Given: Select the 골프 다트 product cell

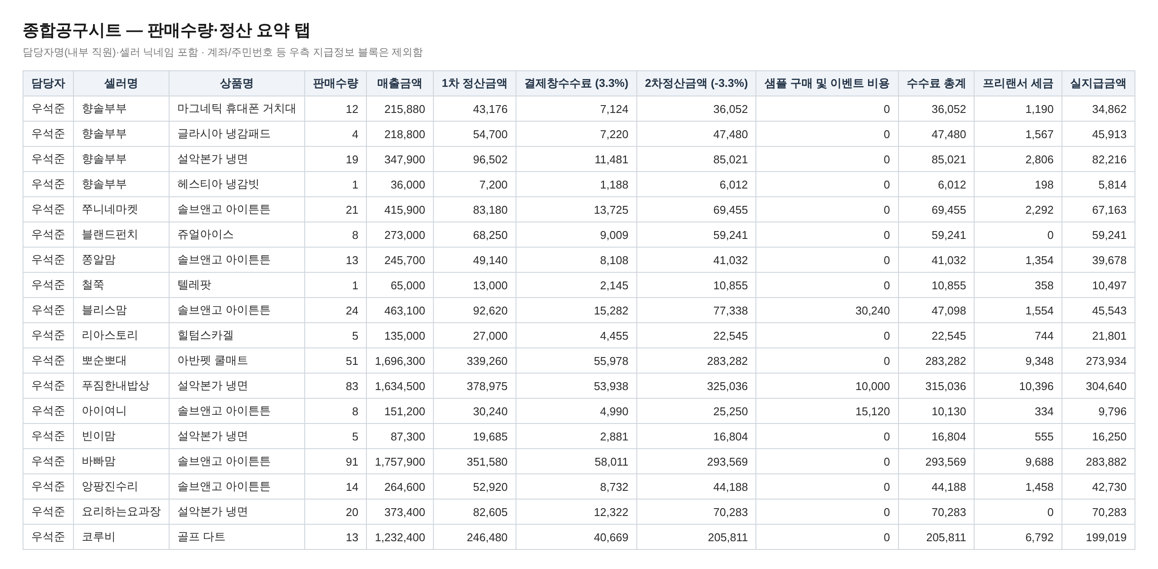Looking at the screenshot, I should point(237,536).
